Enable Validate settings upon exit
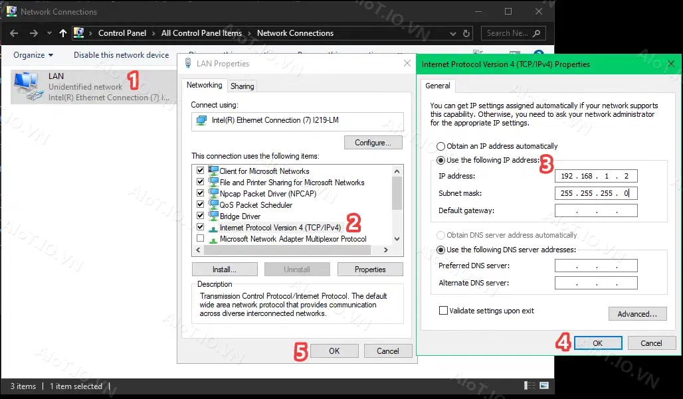This screenshot has height=399, width=683. coord(443,311)
